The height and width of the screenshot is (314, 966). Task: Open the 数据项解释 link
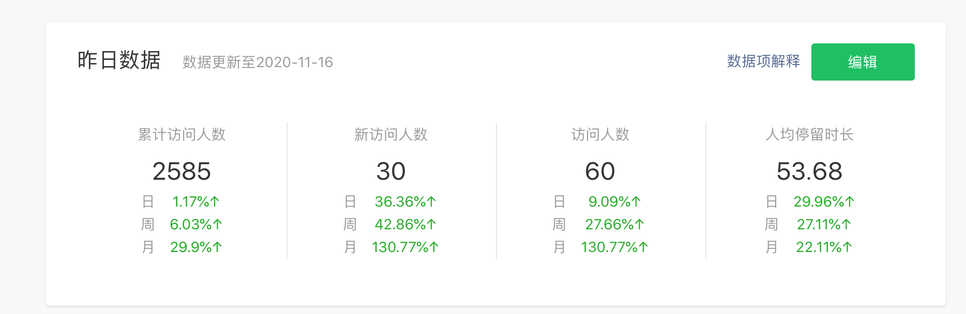763,61
